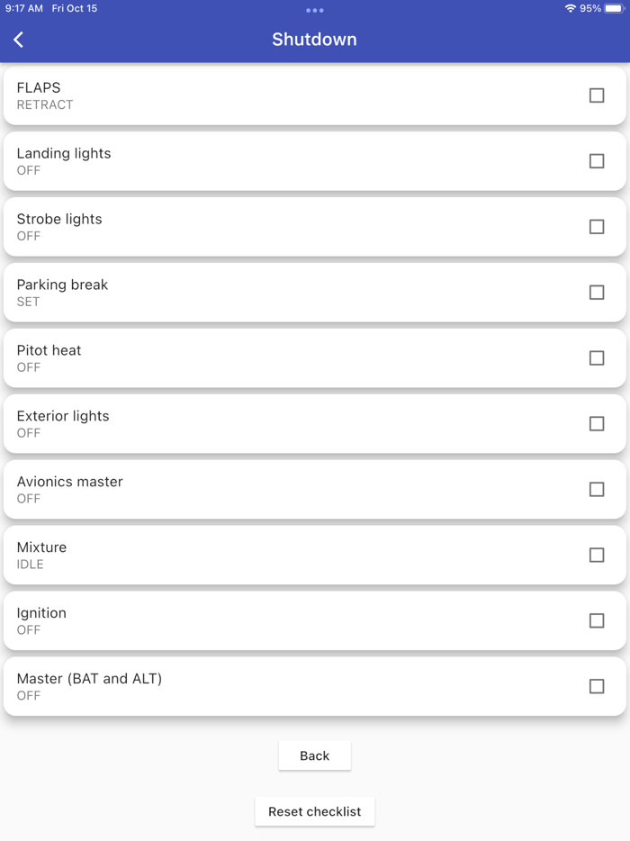The image size is (630, 841).
Task: Check off Parking break set
Action: coord(597,293)
